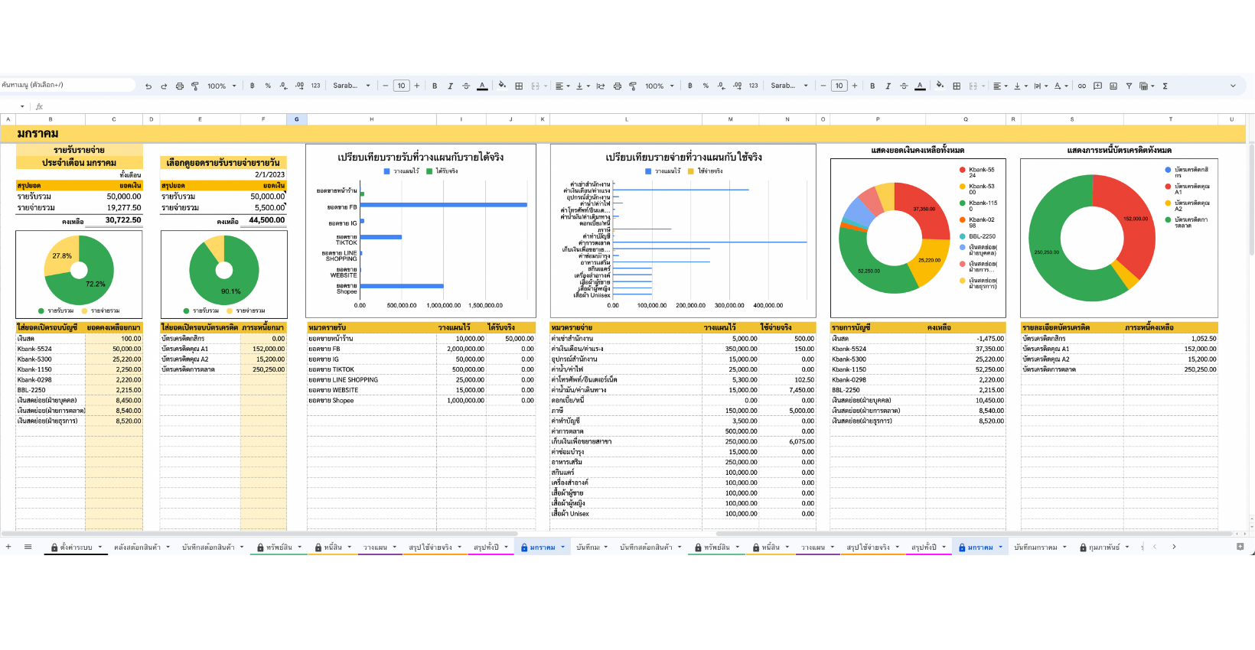Click the BBL-2250 legend dot
This screenshot has width=1255, height=650.
(963, 236)
